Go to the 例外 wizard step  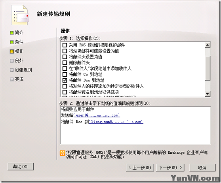pos(19,60)
